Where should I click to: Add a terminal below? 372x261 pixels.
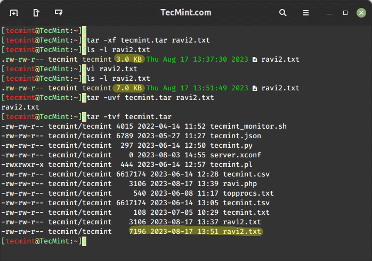click(58, 12)
